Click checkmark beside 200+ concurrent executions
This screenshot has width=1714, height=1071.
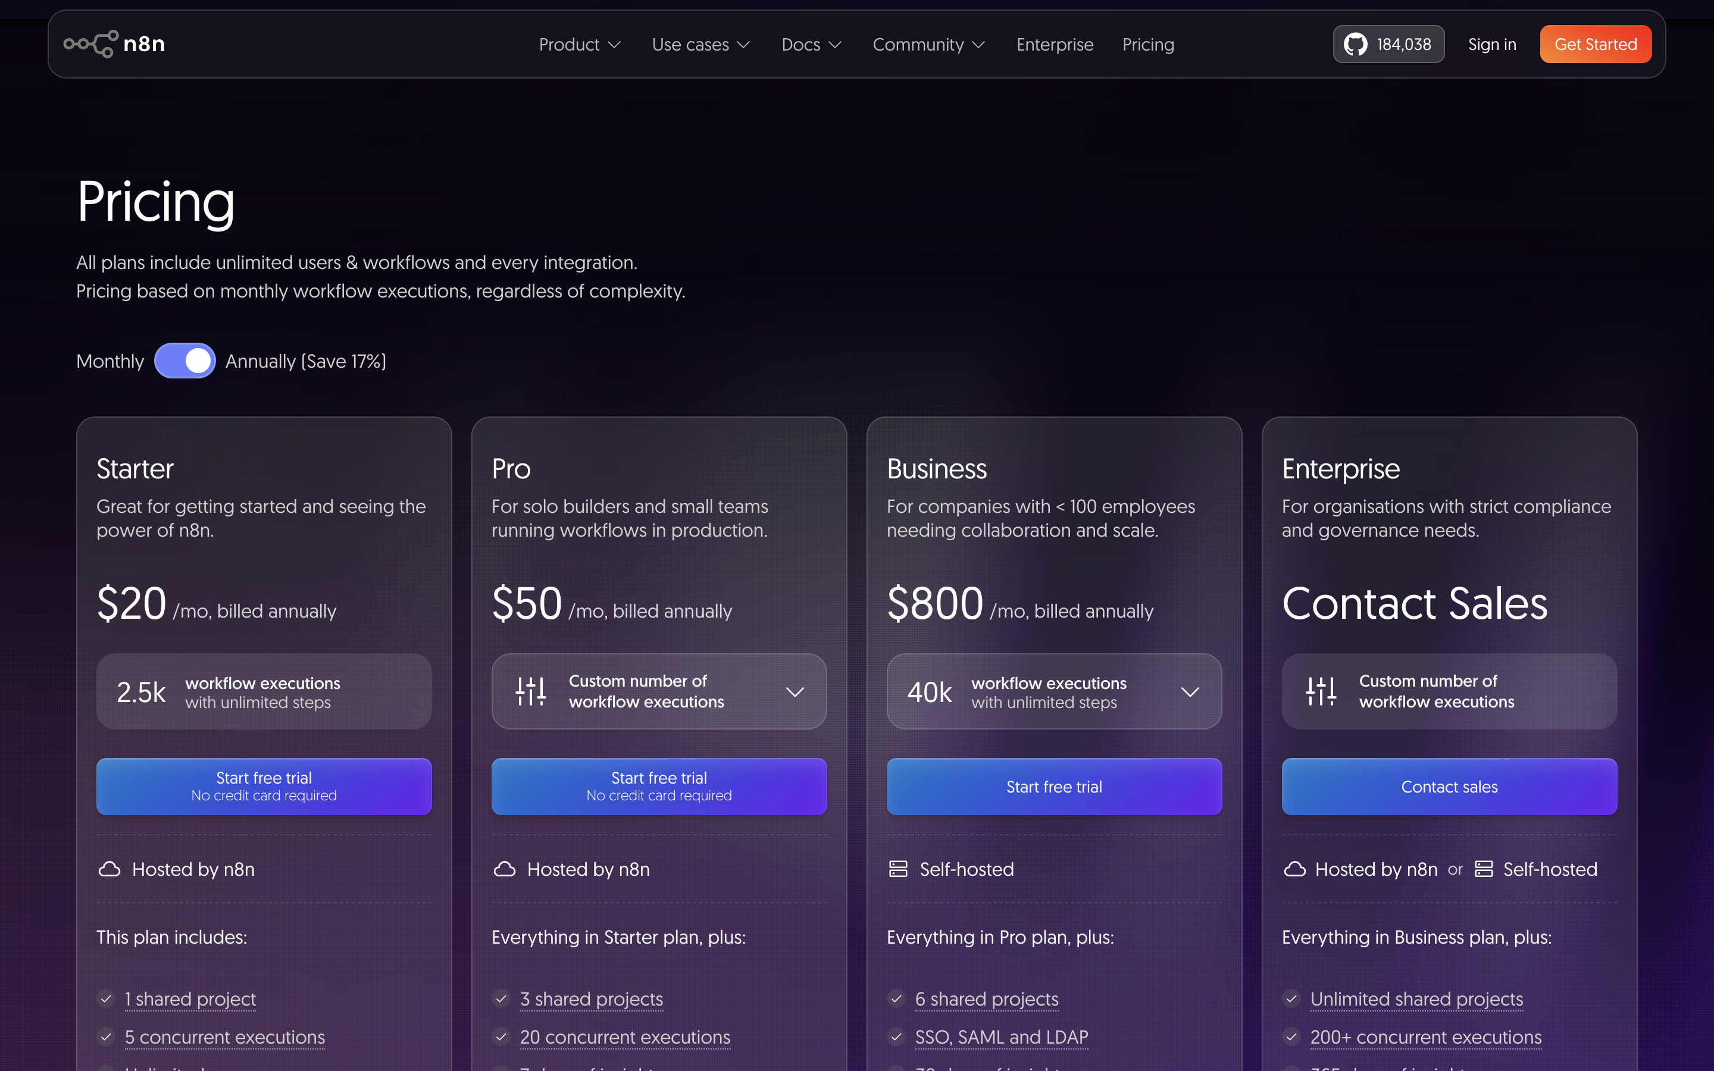tap(1292, 1037)
